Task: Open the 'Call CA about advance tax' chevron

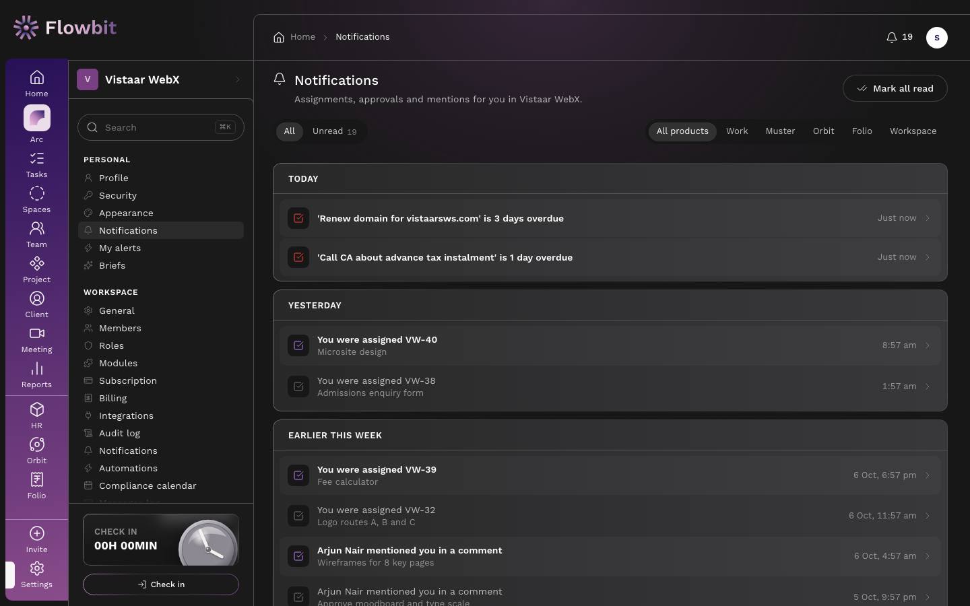Action: (x=928, y=257)
